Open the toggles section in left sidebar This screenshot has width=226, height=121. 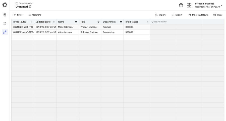coord(5,15)
